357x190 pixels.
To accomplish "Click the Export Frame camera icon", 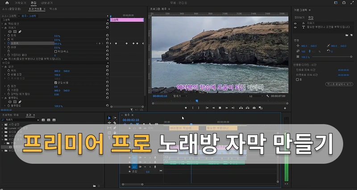I will (x=254, y=108).
